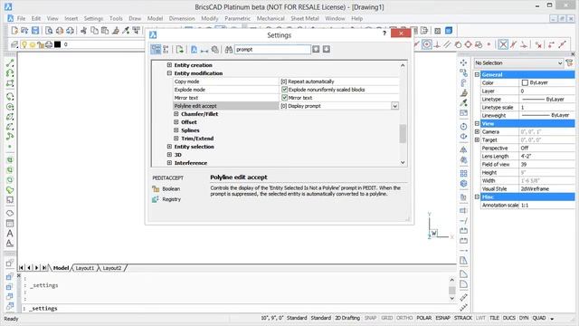Click the Visual Style 2dWireframe value
The image size is (579, 326).
click(546, 189)
